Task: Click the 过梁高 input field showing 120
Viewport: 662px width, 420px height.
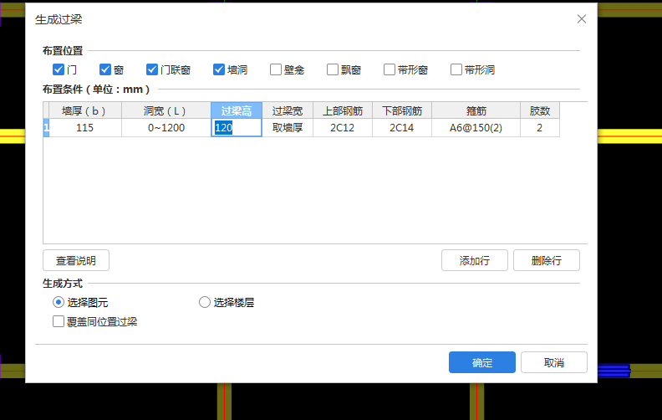Action: 237,128
